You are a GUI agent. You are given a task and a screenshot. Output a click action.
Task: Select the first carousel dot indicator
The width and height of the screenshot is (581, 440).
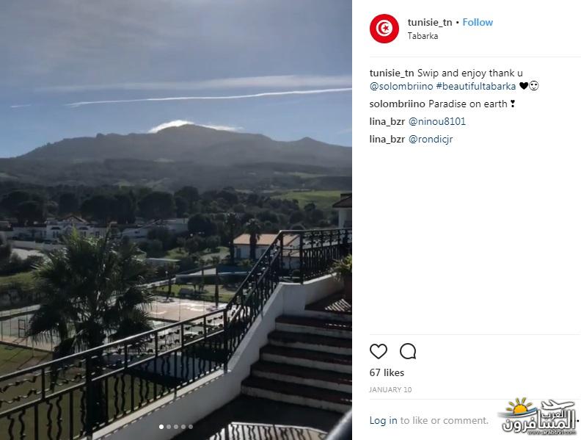point(161,427)
